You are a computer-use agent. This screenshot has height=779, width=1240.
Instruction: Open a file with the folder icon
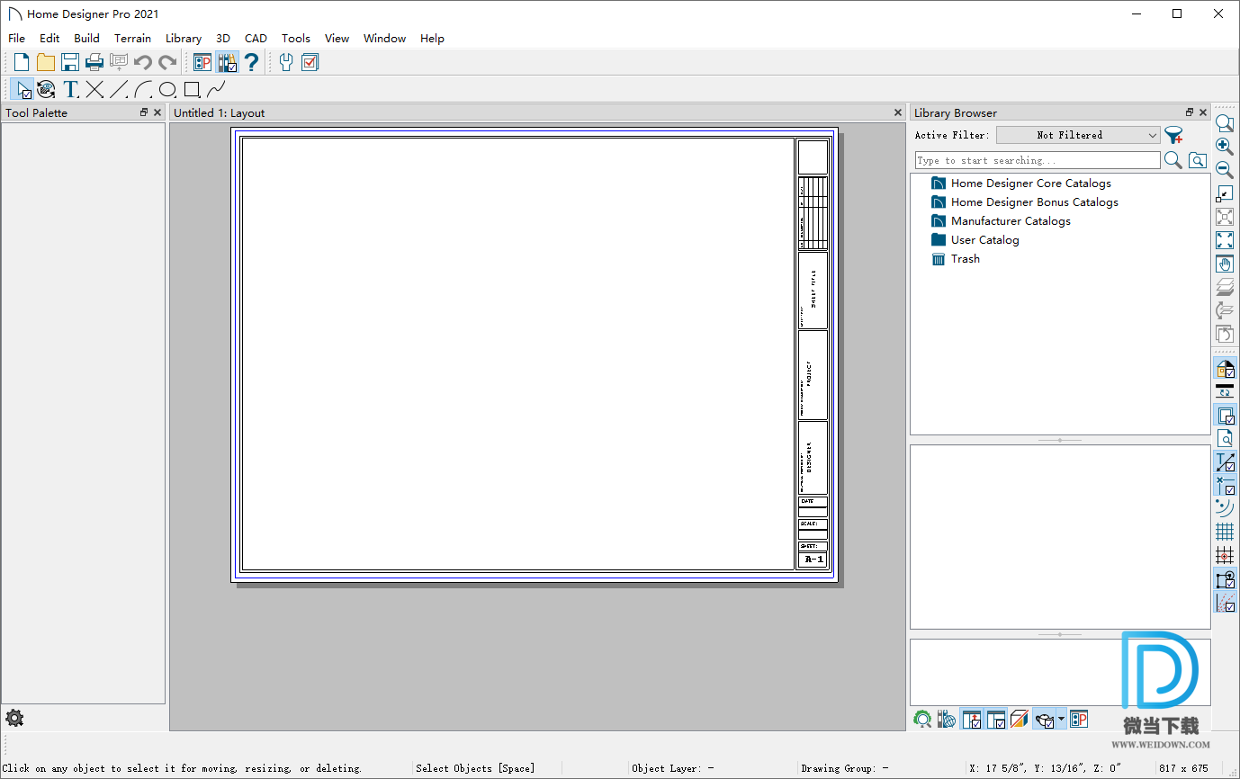(x=45, y=62)
